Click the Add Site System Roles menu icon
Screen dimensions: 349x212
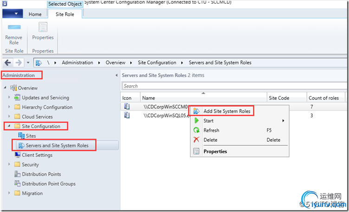coord(196,111)
